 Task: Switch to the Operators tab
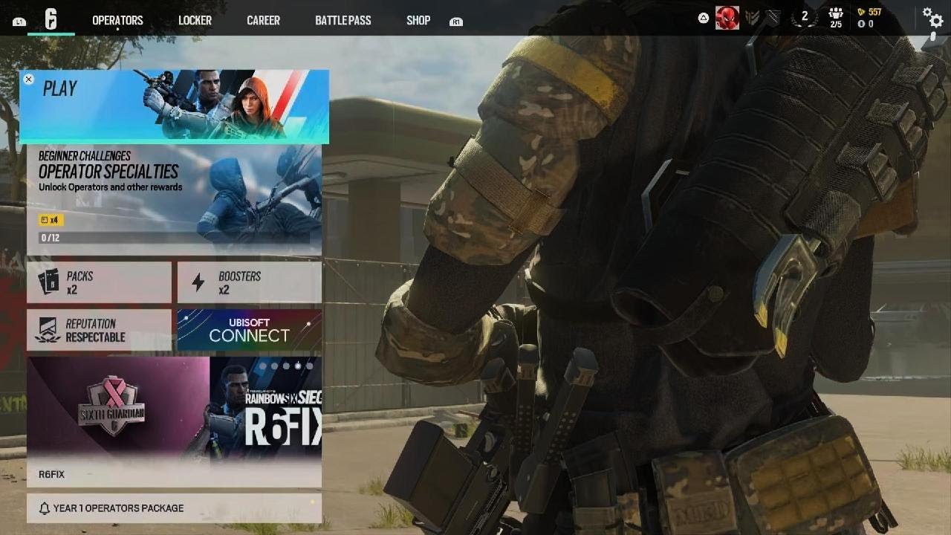pos(117,20)
